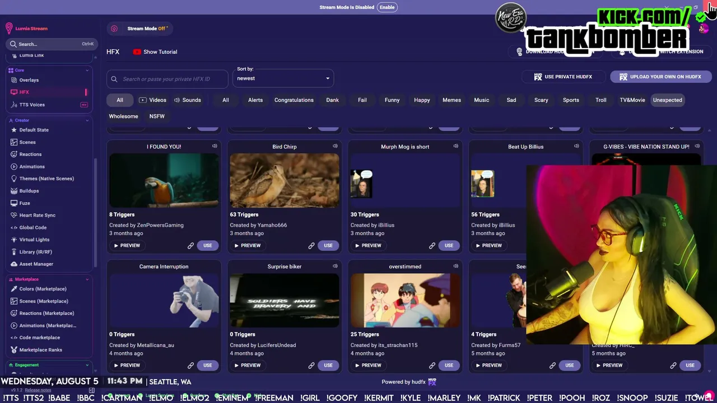Toggle the Troll category filter
717x403 pixels.
point(601,100)
